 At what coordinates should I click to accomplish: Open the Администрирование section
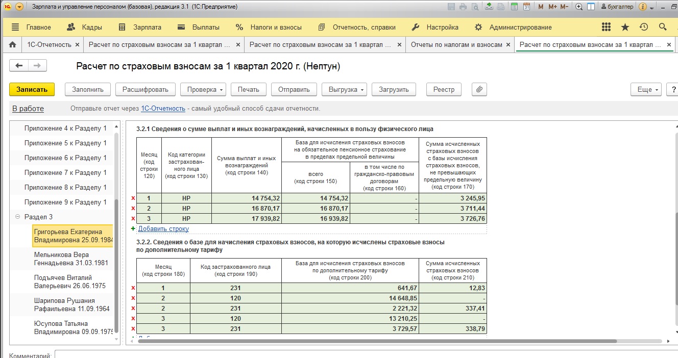pyautogui.click(x=513, y=27)
